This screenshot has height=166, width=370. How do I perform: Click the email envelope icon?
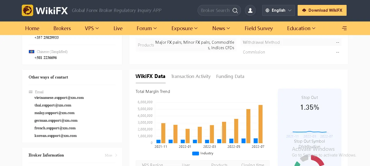(31, 92)
